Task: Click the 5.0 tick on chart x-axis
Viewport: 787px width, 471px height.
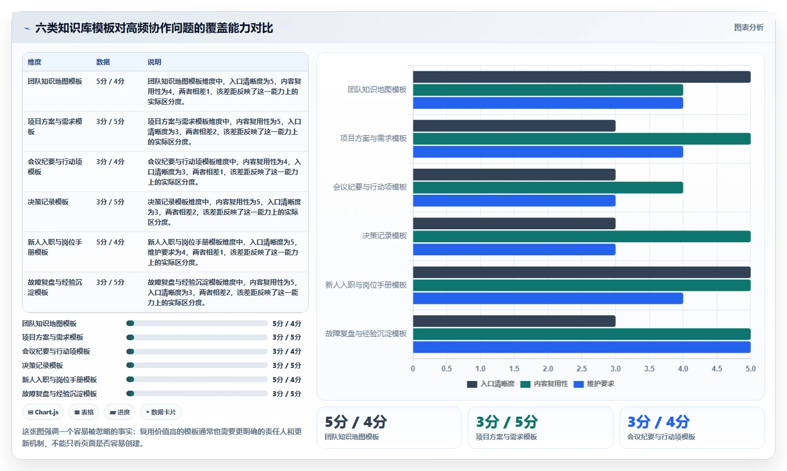Action: point(751,369)
